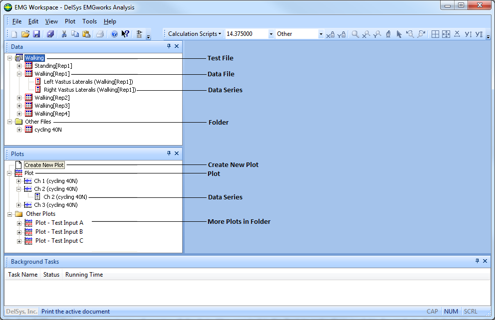Select the Walking[Rep4] data file
The height and width of the screenshot is (320, 495).
52,114
